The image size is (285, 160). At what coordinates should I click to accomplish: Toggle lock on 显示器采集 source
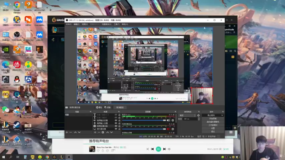pos(119,129)
